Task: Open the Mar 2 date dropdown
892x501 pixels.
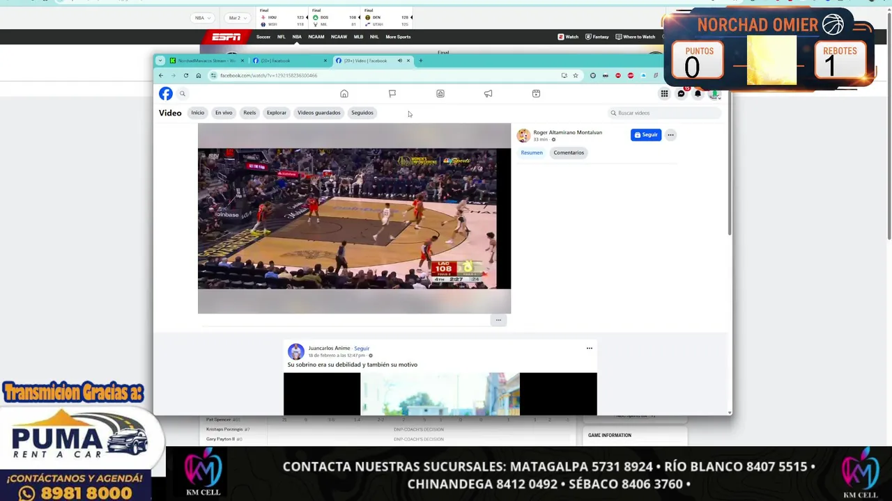Action: pyautogui.click(x=237, y=17)
